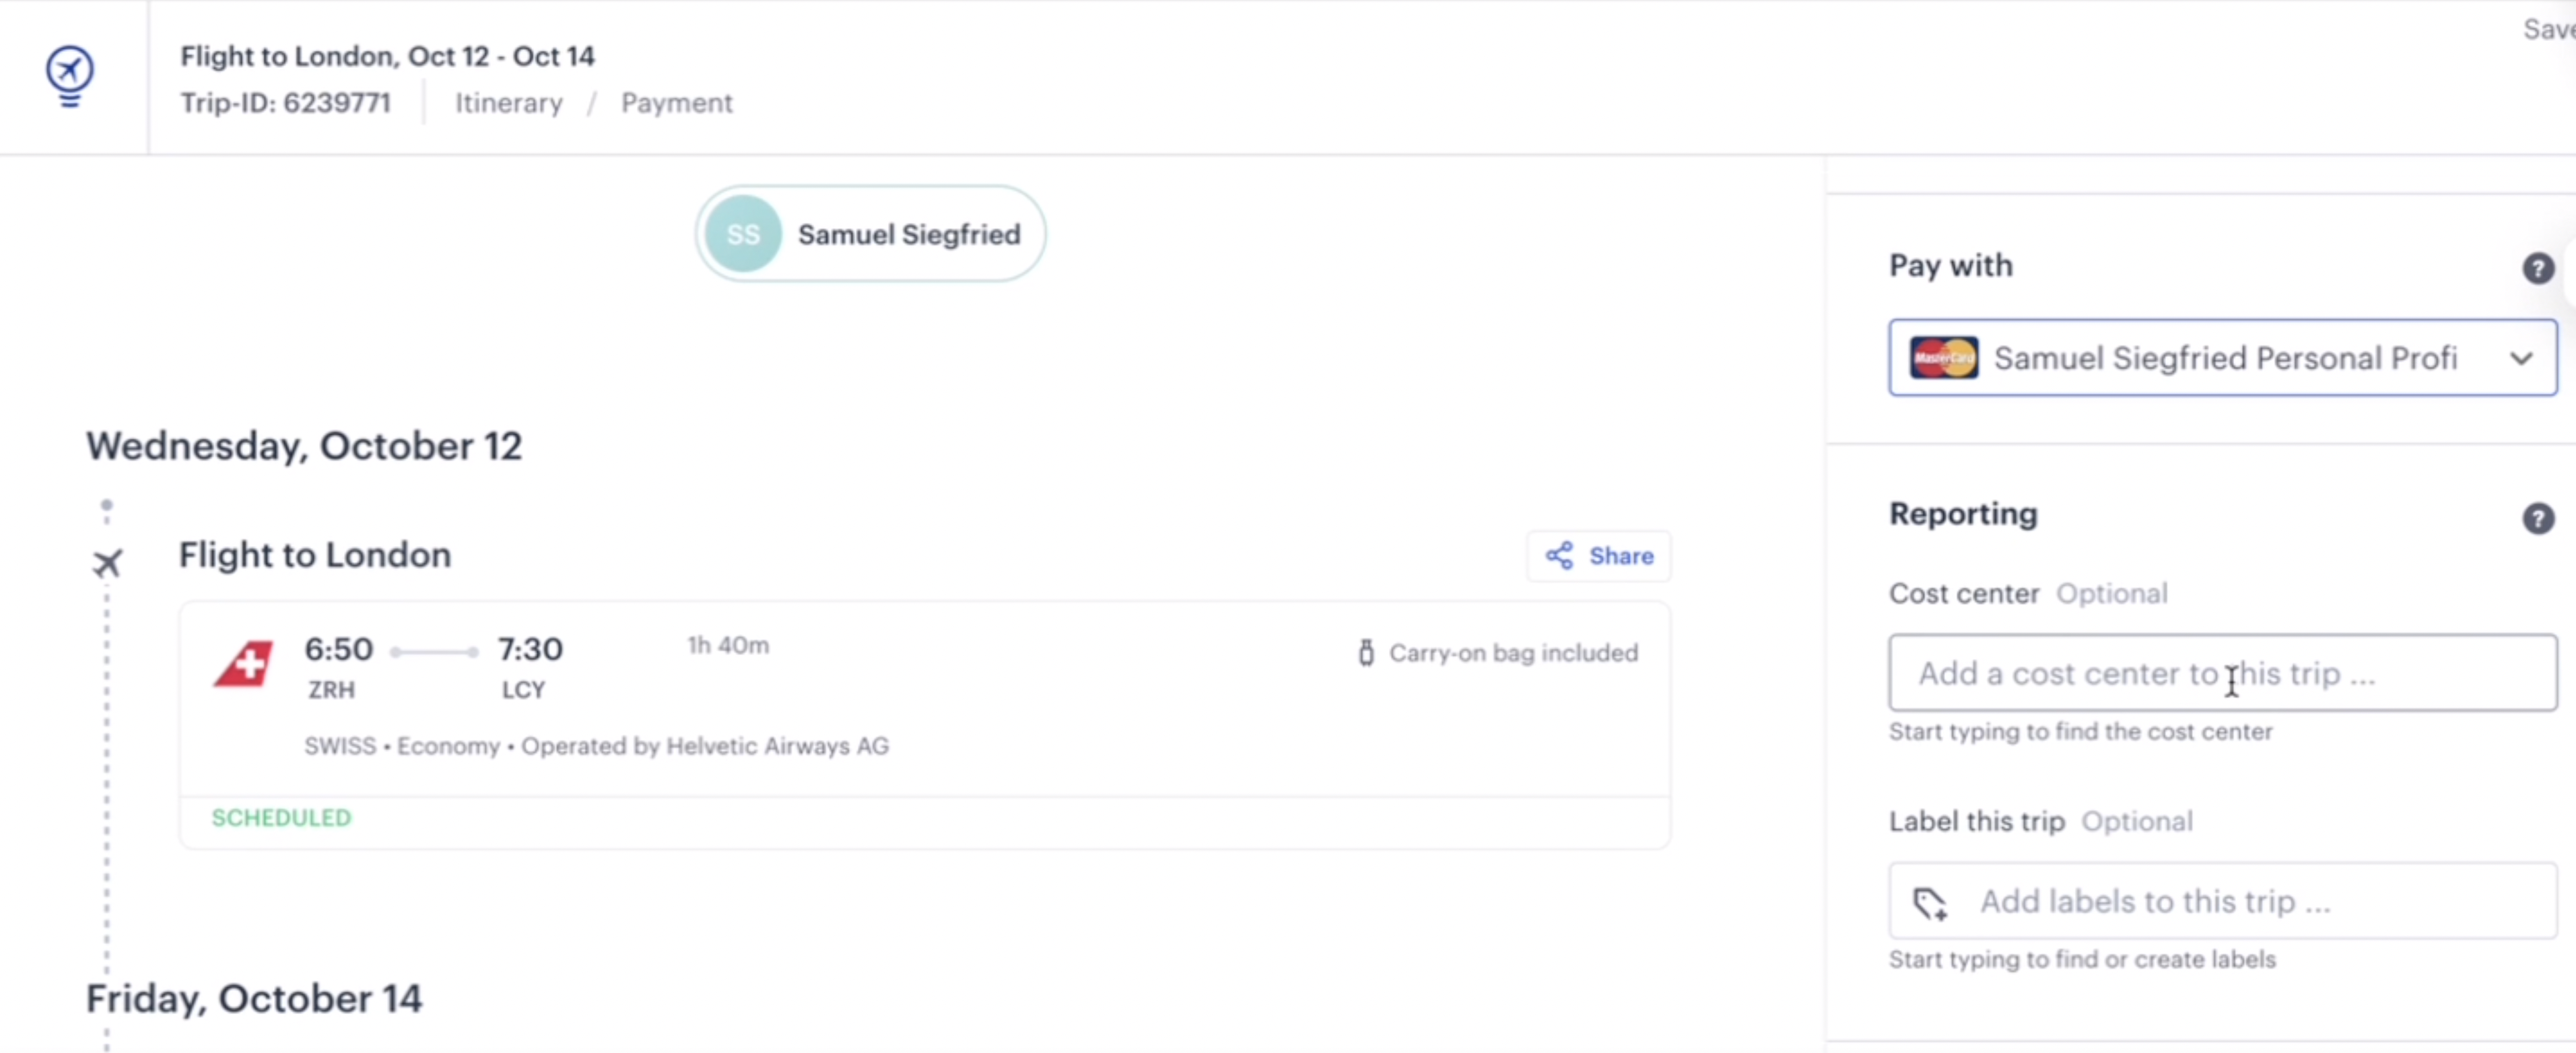
Task: Focus the Add labels to this trip field
Action: click(2222, 901)
